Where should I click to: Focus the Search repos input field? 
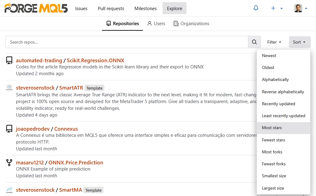point(126,42)
